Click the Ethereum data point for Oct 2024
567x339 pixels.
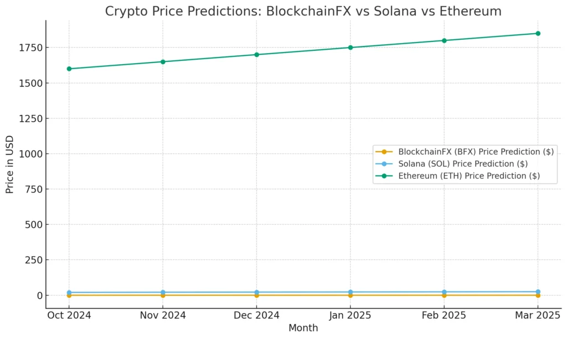69,69
